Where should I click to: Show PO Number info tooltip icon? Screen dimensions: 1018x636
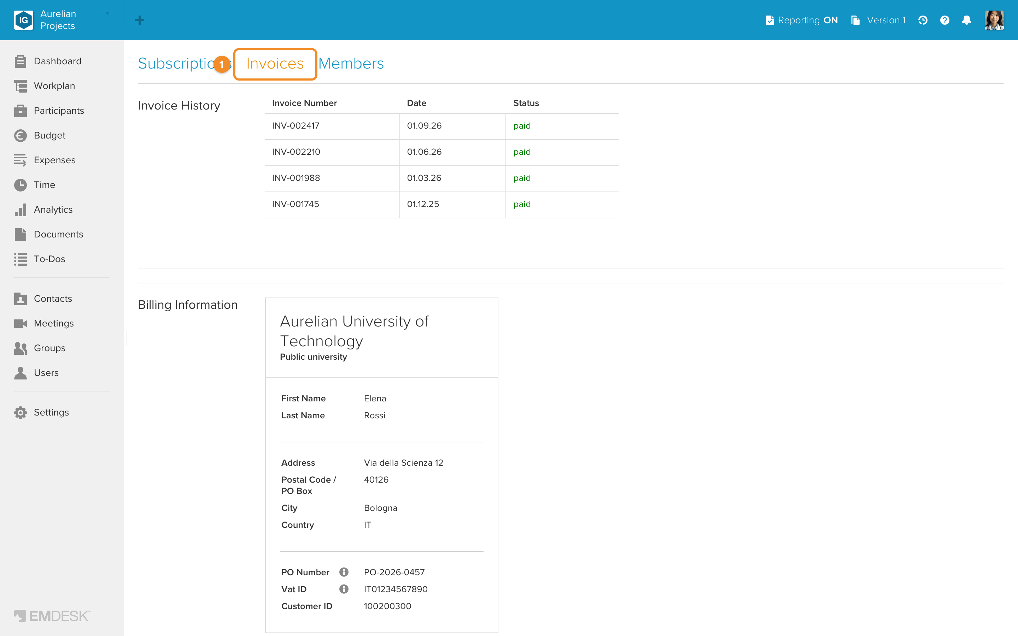(344, 572)
